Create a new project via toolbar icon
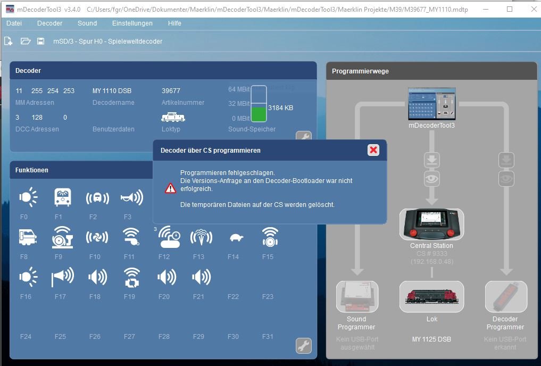 [9, 41]
